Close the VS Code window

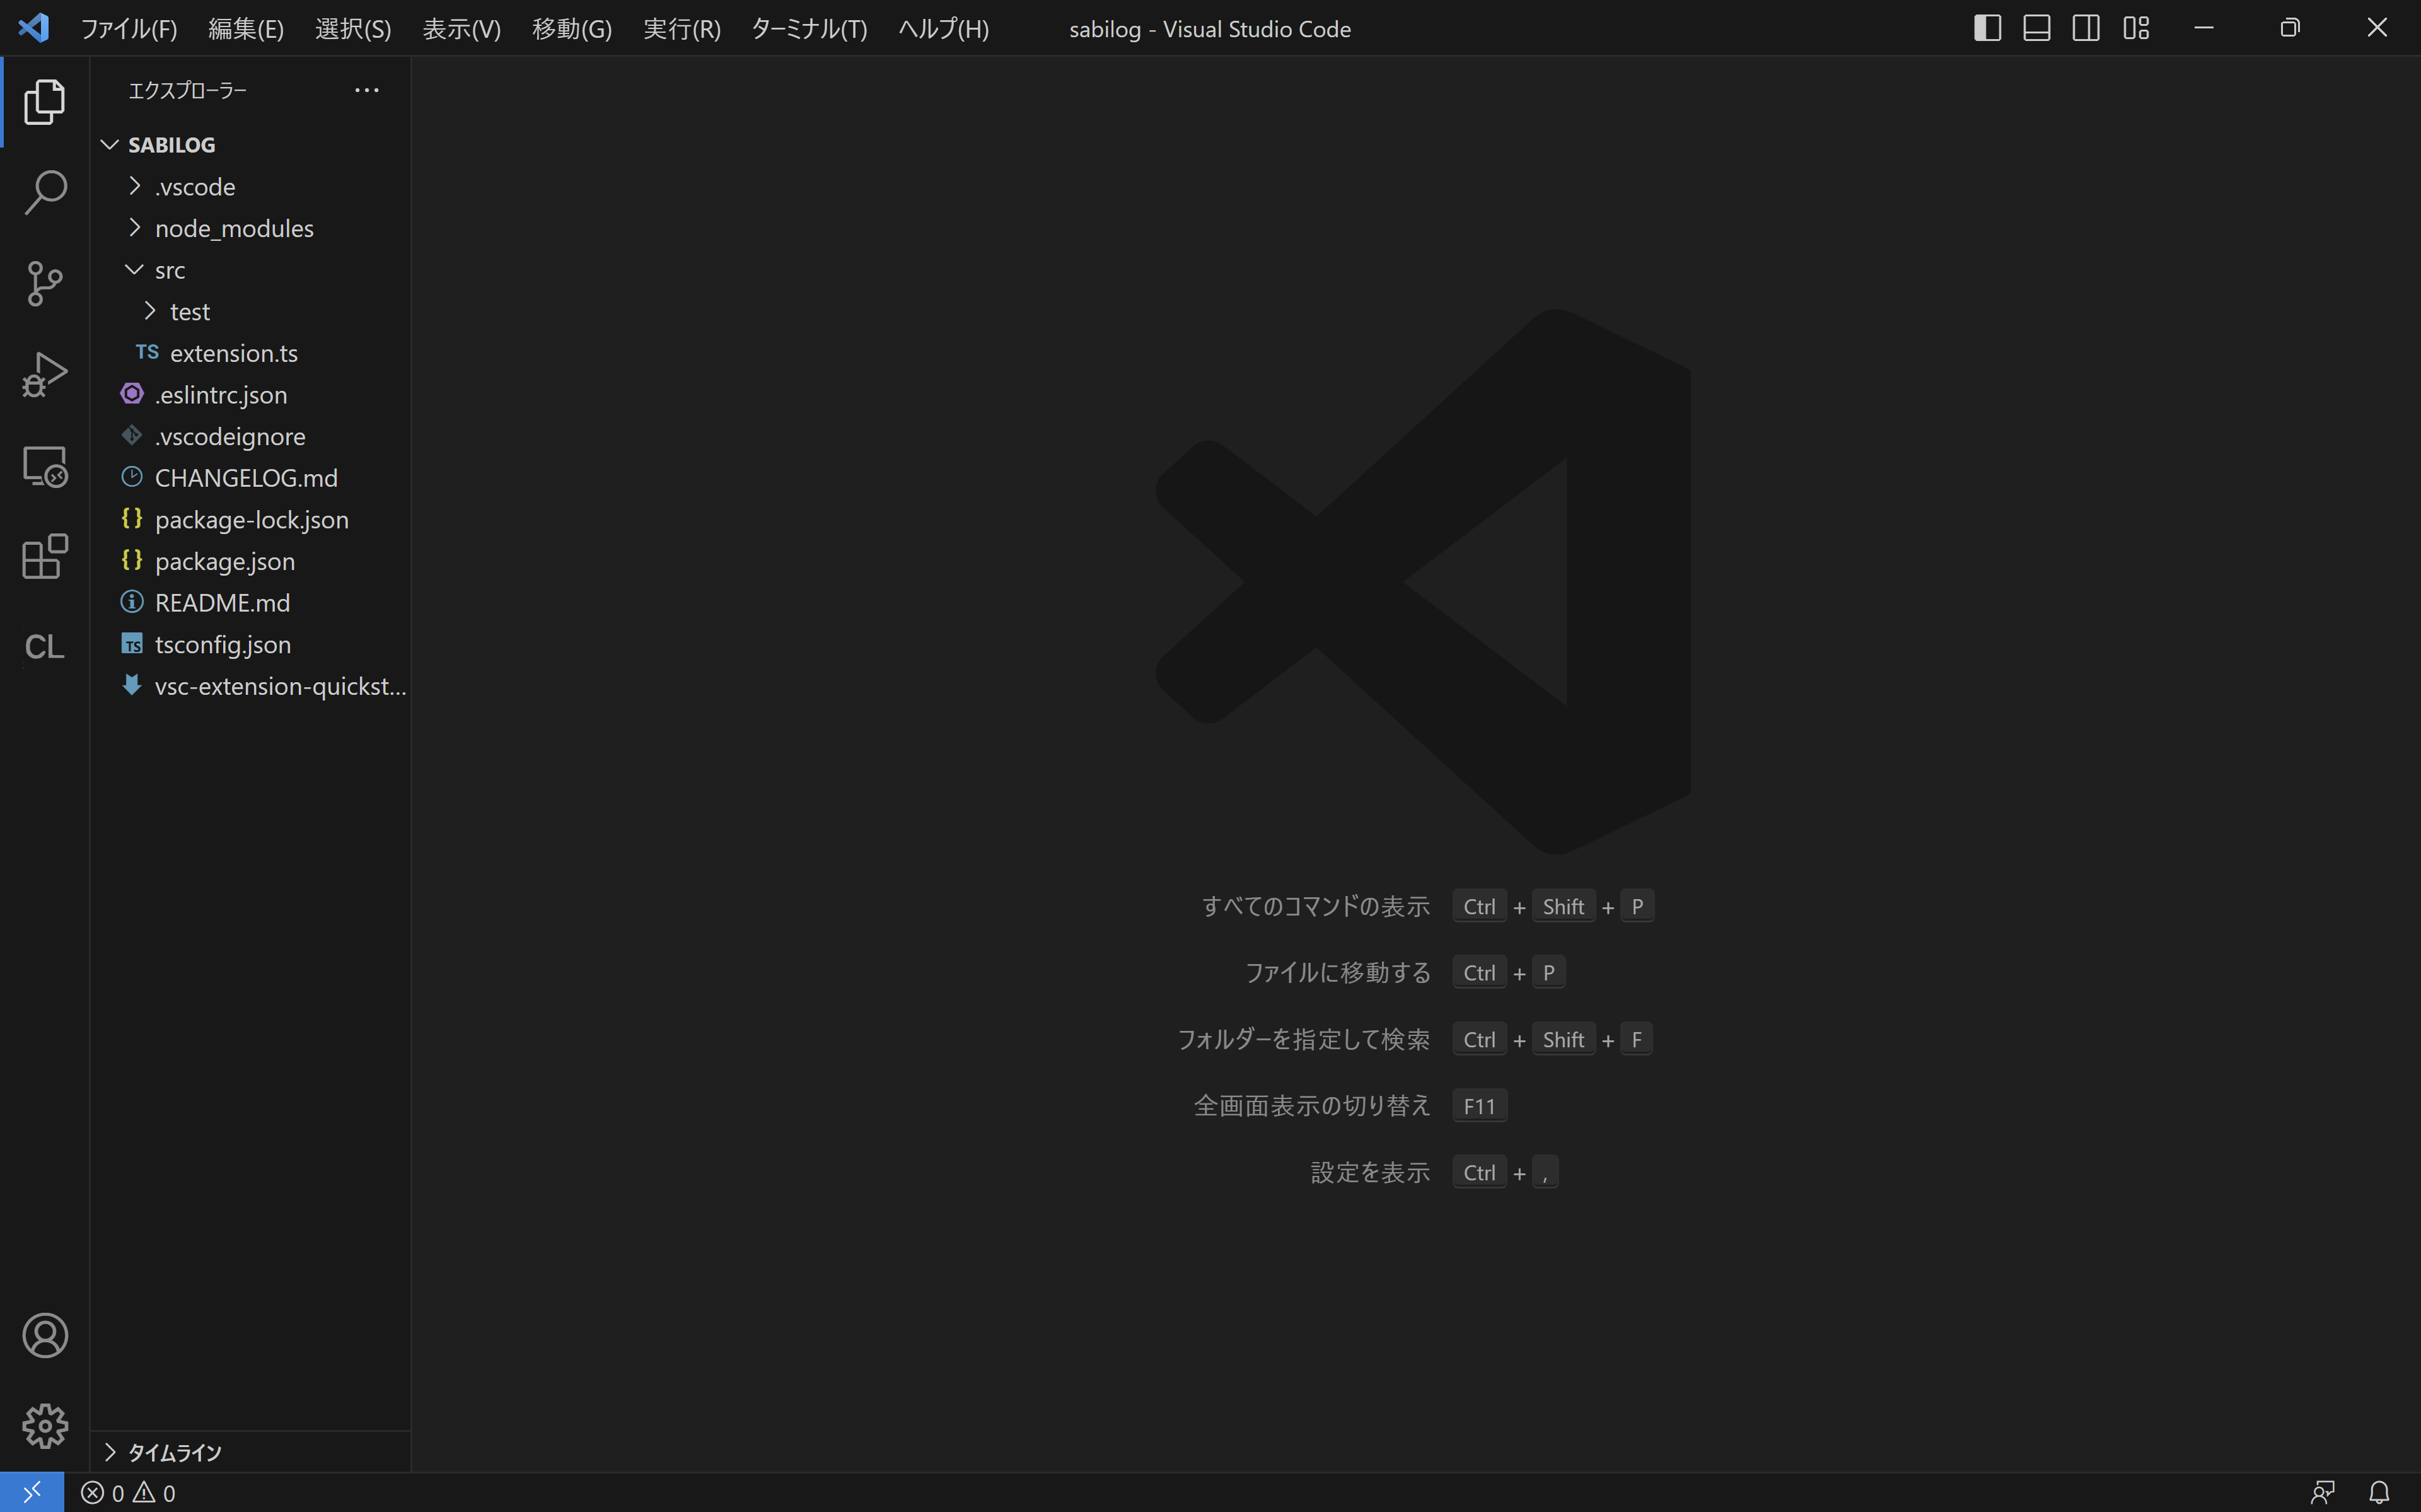pos(2377,28)
